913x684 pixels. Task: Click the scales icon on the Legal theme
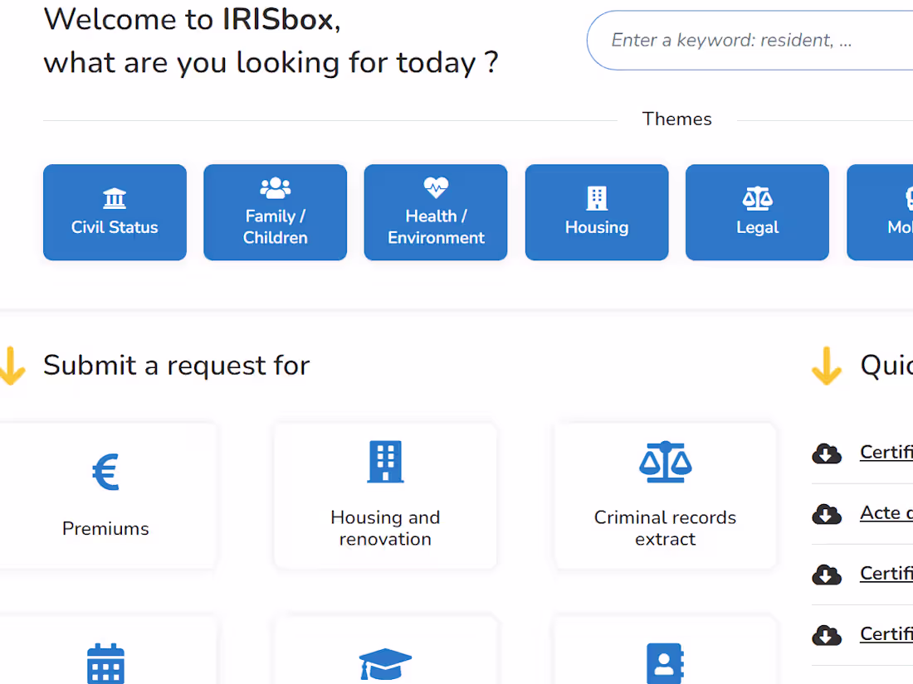[756, 197]
